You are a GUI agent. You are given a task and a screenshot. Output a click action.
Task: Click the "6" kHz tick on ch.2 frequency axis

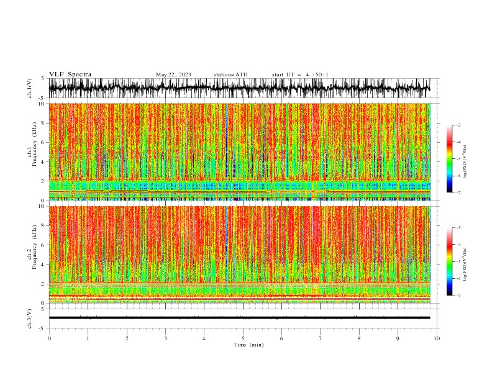pos(43,245)
